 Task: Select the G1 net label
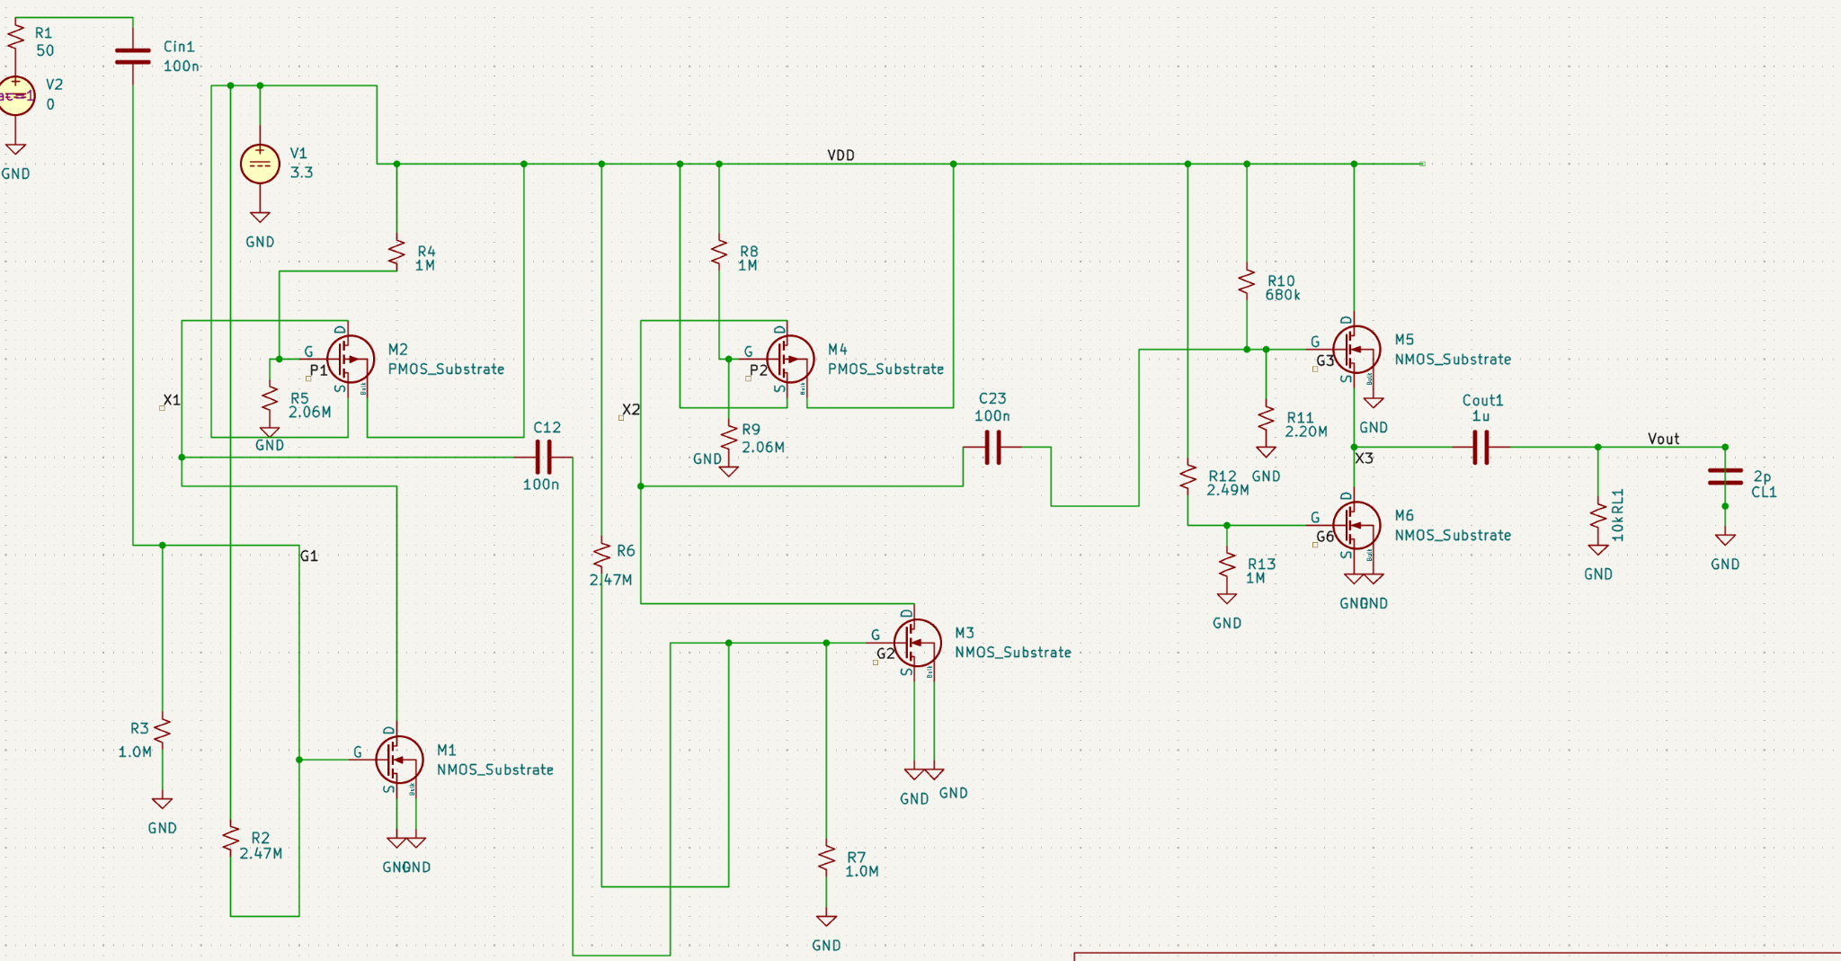point(309,556)
